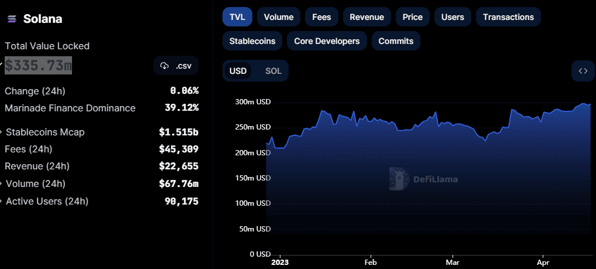
Task: Click the Marinade Finance Dominance label
Action: [70, 108]
